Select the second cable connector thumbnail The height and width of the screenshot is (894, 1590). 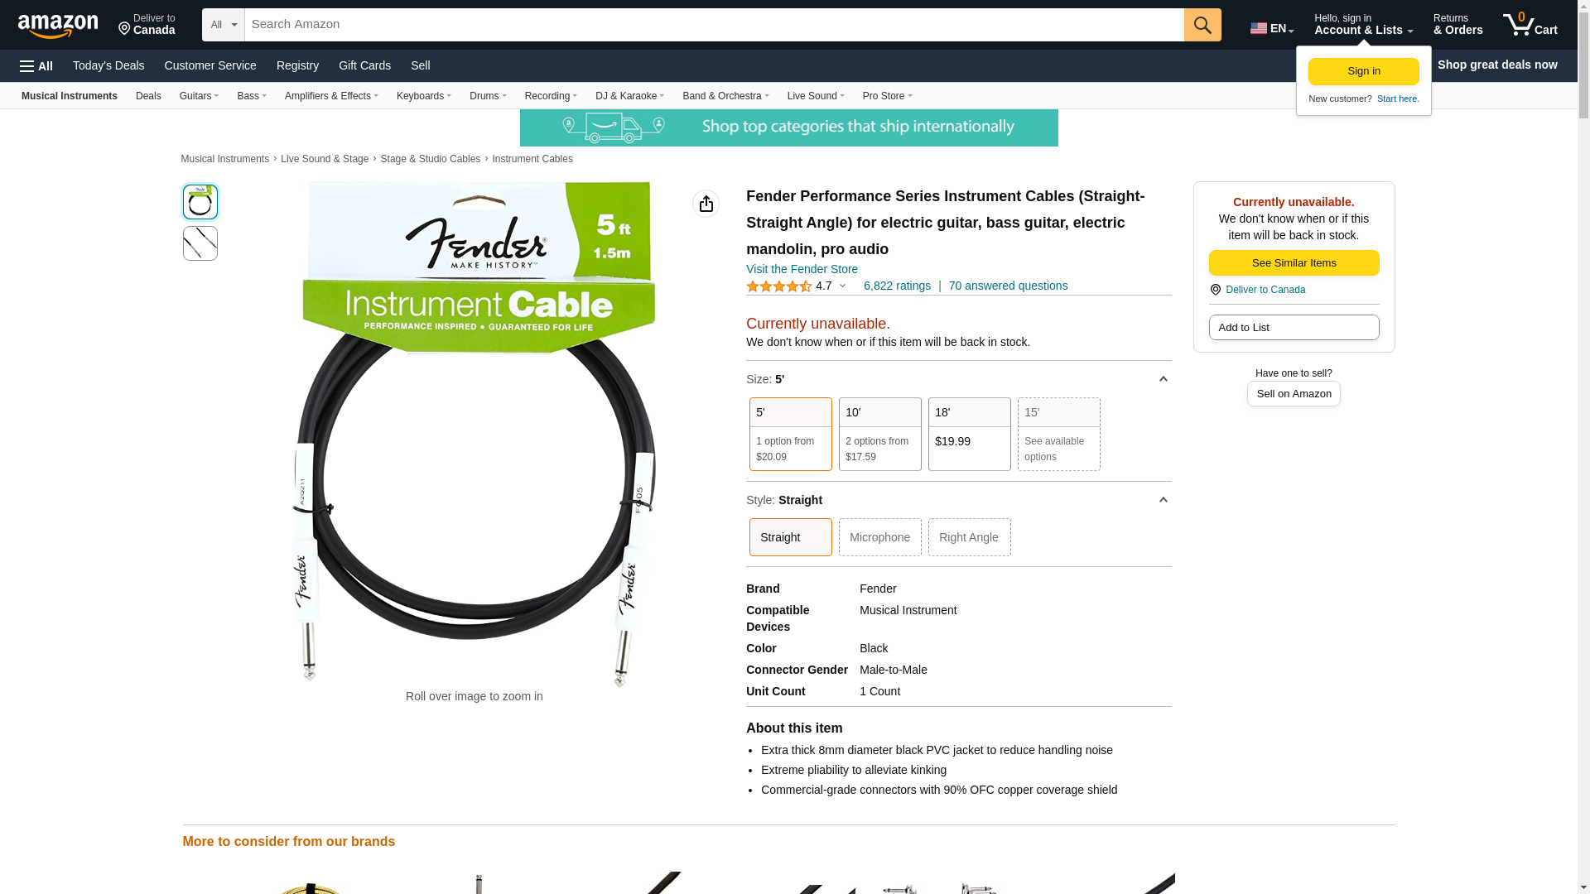pyautogui.click(x=200, y=243)
